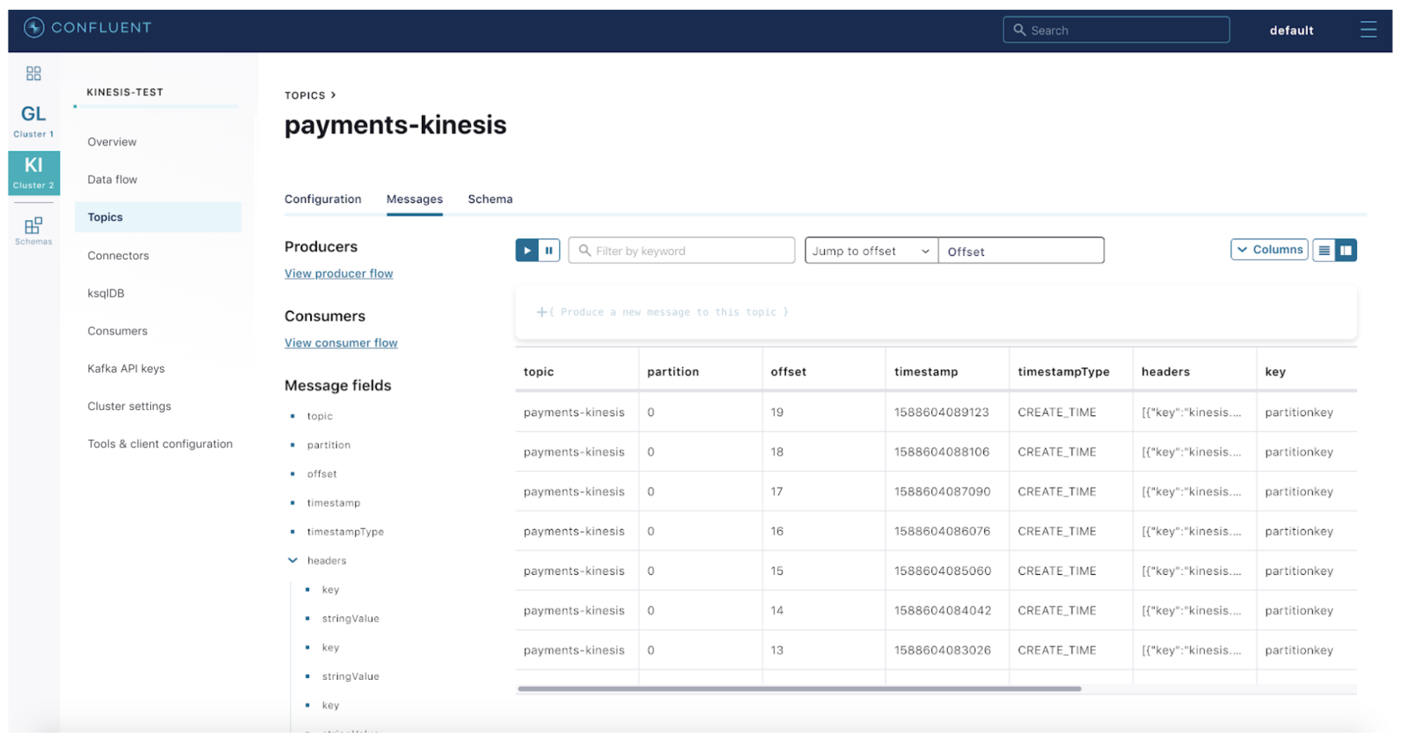The width and height of the screenshot is (1408, 751).
Task: Switch to the Configuration tab
Action: 323,199
